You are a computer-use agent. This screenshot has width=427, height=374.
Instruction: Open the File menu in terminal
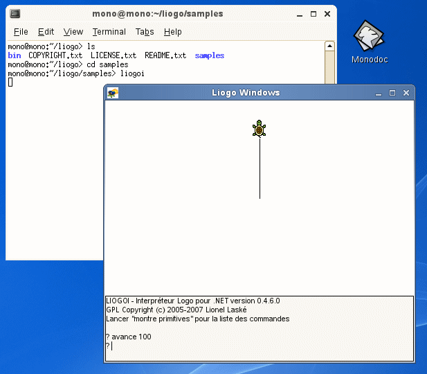(x=21, y=32)
